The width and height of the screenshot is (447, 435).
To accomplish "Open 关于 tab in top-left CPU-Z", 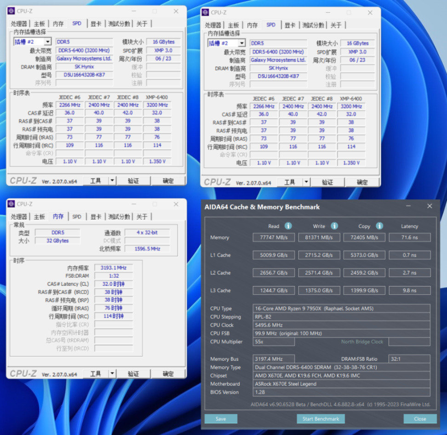I will coord(142,23).
